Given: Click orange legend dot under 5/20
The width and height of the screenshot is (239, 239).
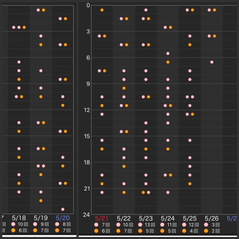Looking at the screenshot, I should click(57, 230).
